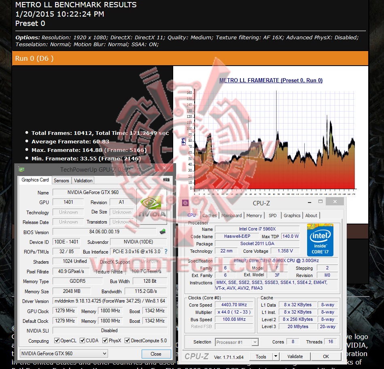Click the Bandwidth 115.2 GB/s field
The width and height of the screenshot is (384, 369).
[x=146, y=291]
